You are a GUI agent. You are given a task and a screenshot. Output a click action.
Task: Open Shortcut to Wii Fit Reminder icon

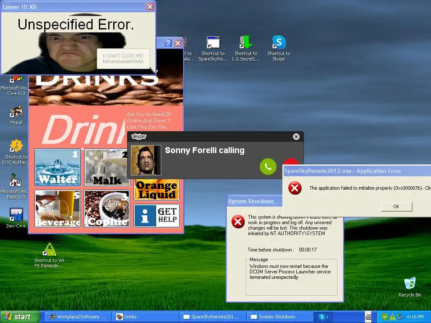pos(49,255)
